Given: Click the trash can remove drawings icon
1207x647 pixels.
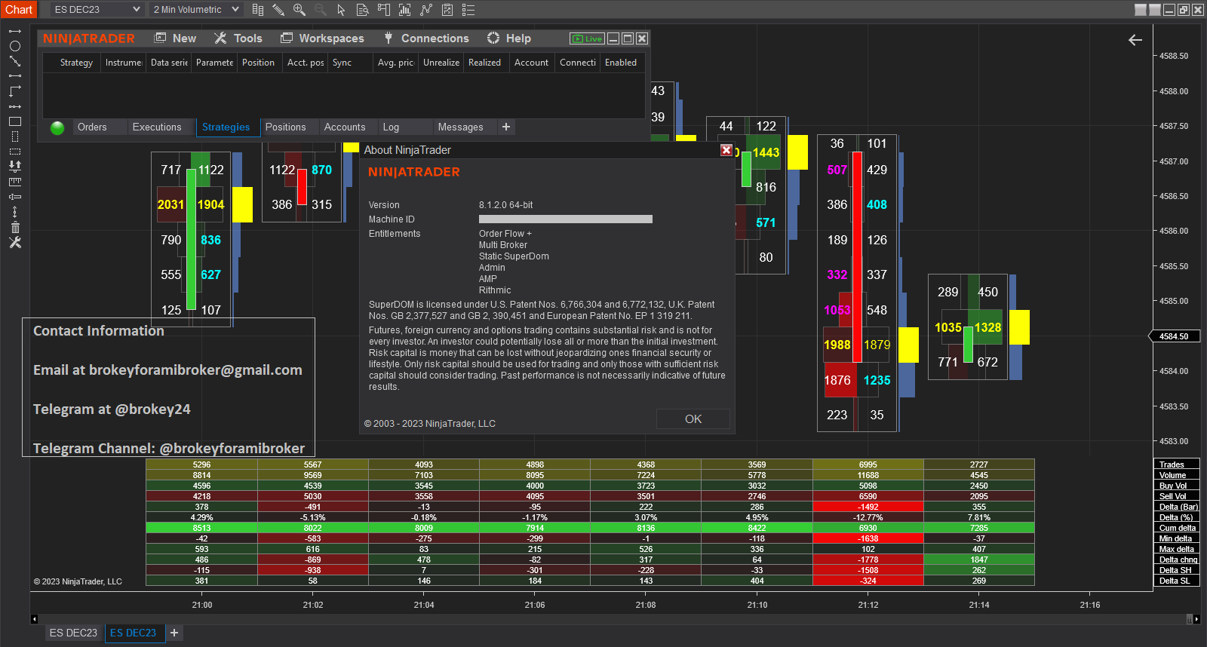Looking at the screenshot, I should click(x=14, y=227).
